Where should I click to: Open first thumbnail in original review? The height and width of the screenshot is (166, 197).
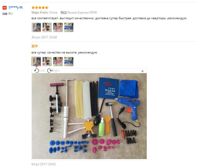click(x=36, y=27)
